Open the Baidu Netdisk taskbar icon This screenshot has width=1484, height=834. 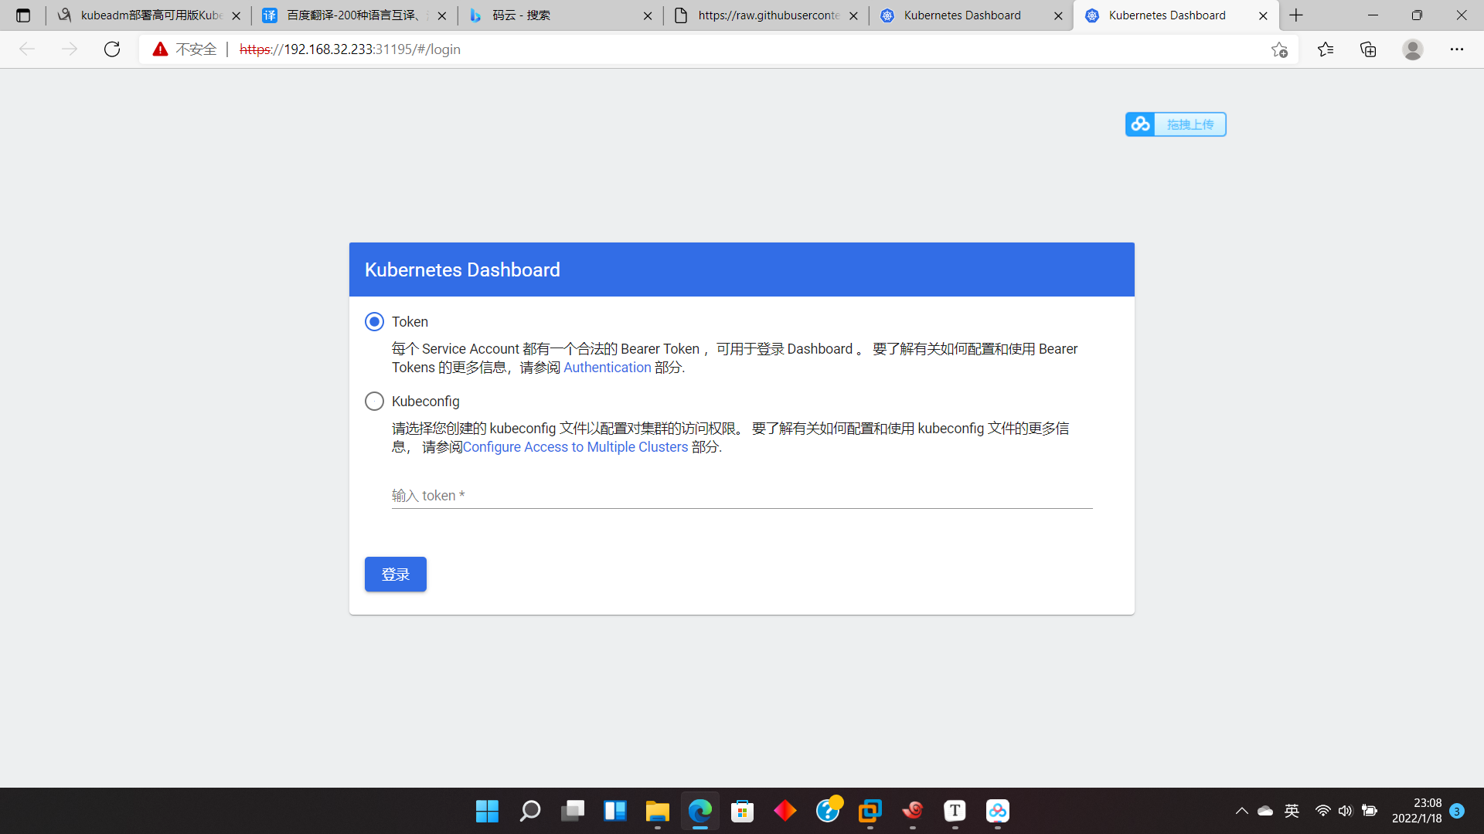pyautogui.click(x=998, y=811)
